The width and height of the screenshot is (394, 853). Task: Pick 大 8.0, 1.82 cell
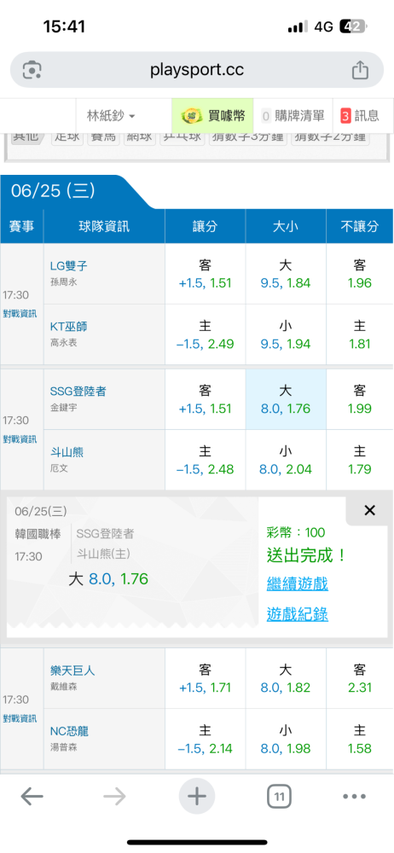tap(286, 678)
